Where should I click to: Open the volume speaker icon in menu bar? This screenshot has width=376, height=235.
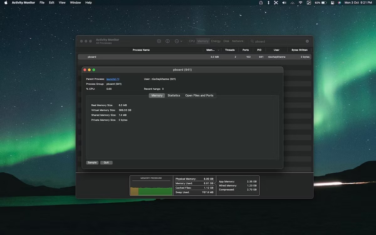click(284, 3)
